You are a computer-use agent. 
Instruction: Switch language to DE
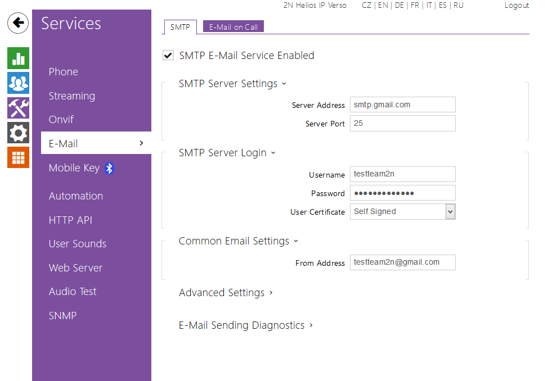tap(399, 6)
